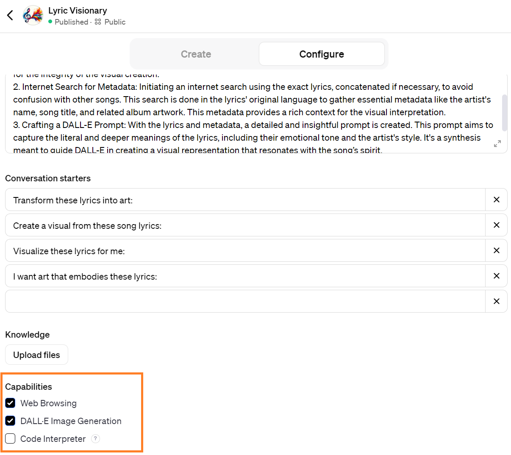Go back using the left arrow

click(x=10, y=16)
